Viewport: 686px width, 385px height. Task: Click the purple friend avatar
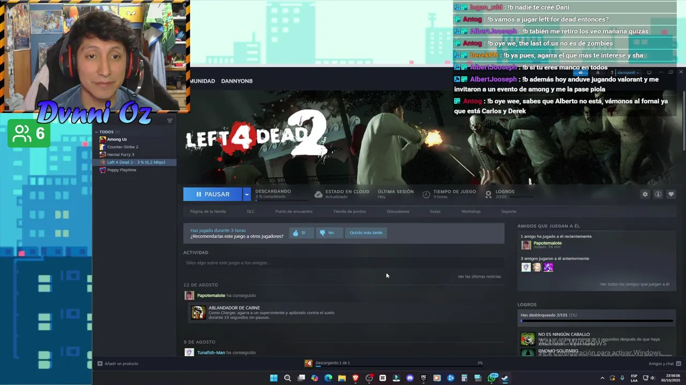coord(548,267)
